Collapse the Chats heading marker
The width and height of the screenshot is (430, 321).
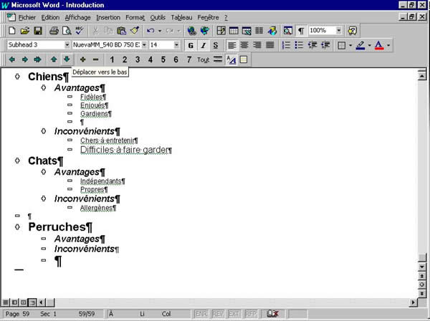pyautogui.click(x=17, y=160)
